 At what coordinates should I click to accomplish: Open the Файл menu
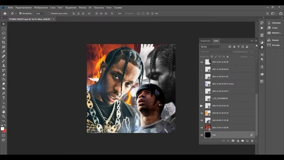(11, 8)
